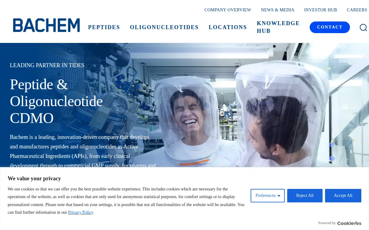Visit the Investor Hub

coord(321,10)
